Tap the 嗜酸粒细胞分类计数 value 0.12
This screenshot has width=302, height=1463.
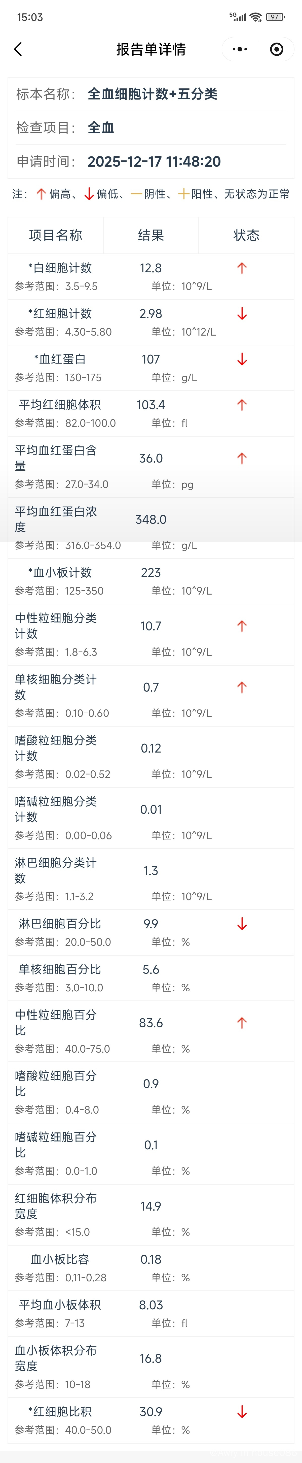pyautogui.click(x=151, y=749)
